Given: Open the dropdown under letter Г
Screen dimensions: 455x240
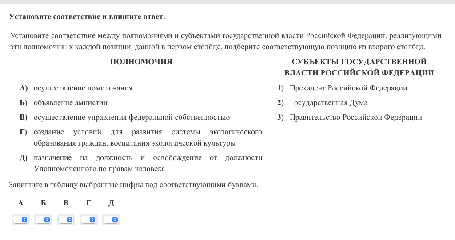Looking at the screenshot, I should tap(88, 220).
